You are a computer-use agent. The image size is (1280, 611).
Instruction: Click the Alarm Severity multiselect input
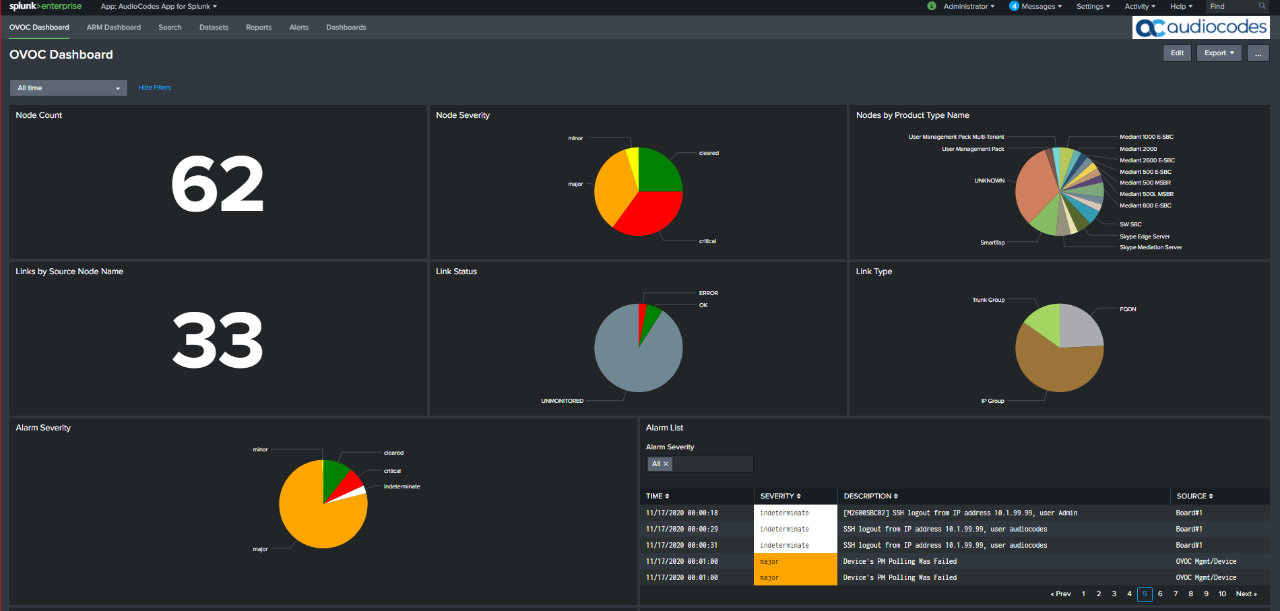point(699,464)
